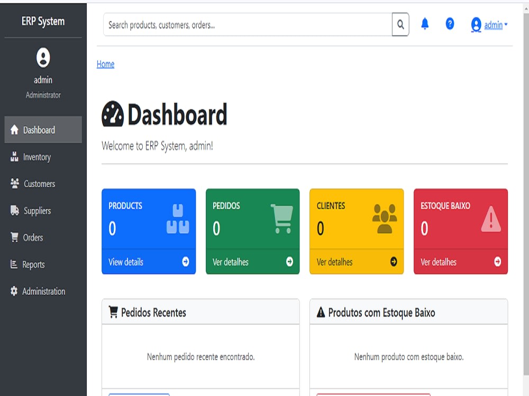
Task: Open Administration from the sidebar
Action: tap(43, 291)
